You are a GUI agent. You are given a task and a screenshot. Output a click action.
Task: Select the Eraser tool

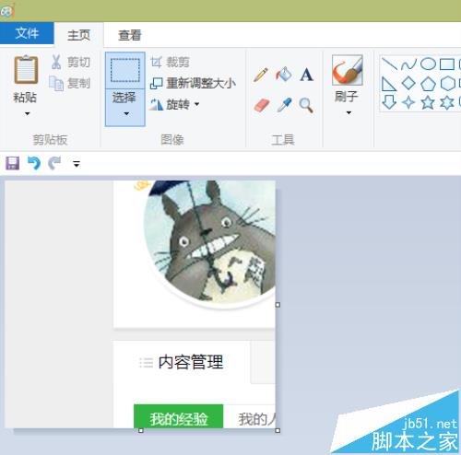click(x=262, y=105)
